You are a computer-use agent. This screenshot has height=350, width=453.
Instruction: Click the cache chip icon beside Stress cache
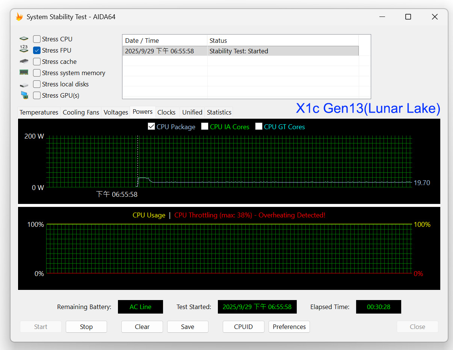(24, 62)
